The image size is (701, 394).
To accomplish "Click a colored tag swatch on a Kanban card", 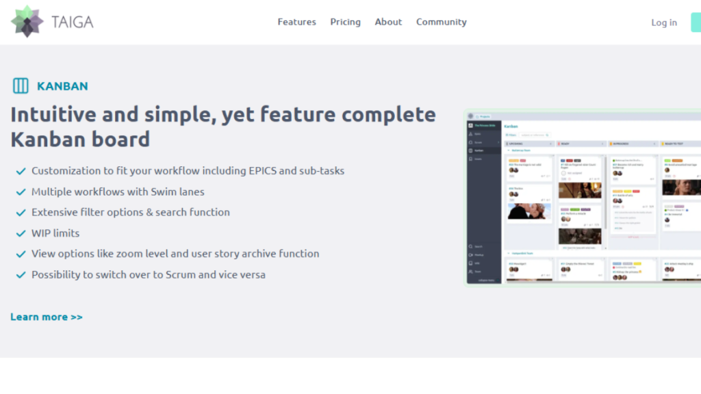I will pos(512,161).
